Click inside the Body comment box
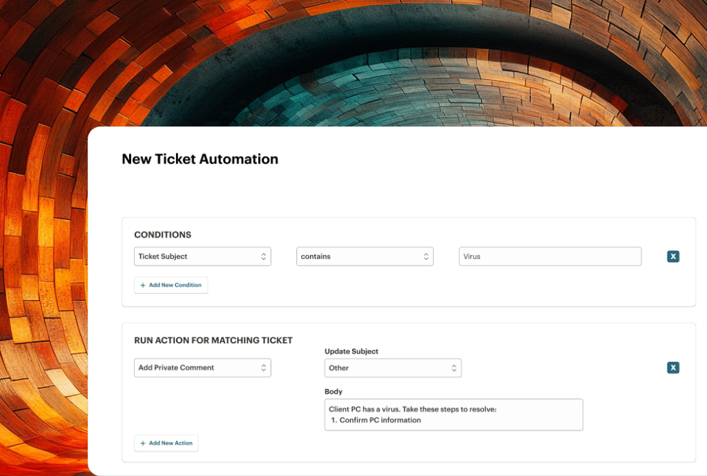Image resolution: width=707 pixels, height=476 pixels. click(454, 414)
